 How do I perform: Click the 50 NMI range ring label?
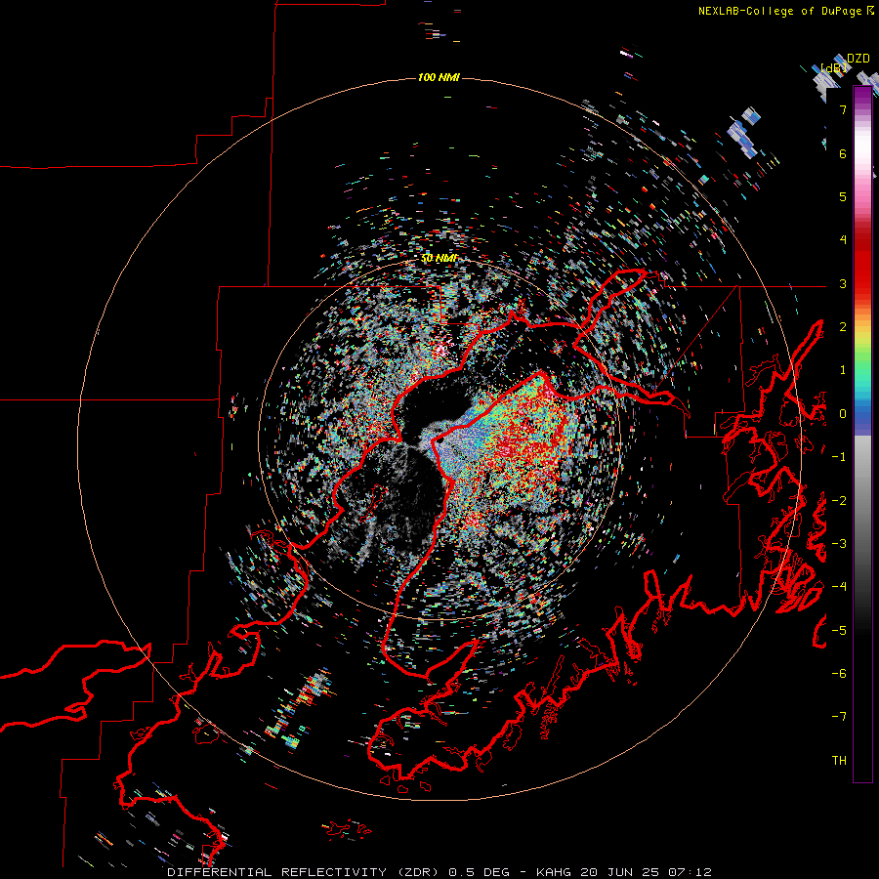439,259
